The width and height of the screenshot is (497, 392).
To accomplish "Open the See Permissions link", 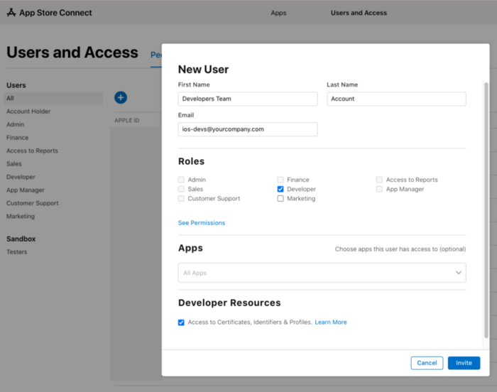I will pos(202,223).
